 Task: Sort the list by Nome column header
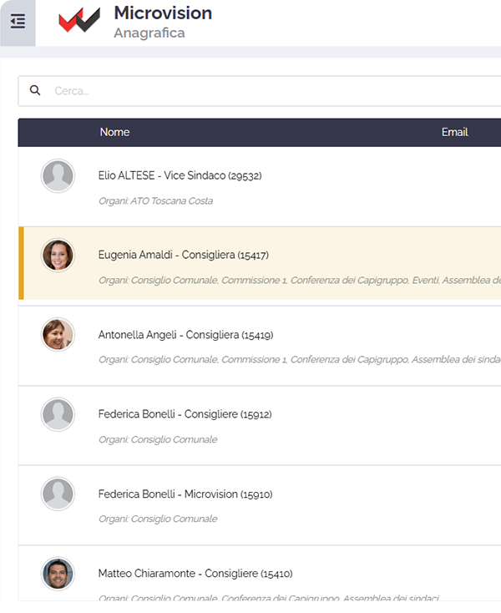point(114,132)
